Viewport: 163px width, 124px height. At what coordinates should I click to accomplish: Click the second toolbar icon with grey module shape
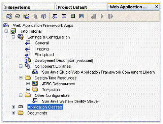18,16
